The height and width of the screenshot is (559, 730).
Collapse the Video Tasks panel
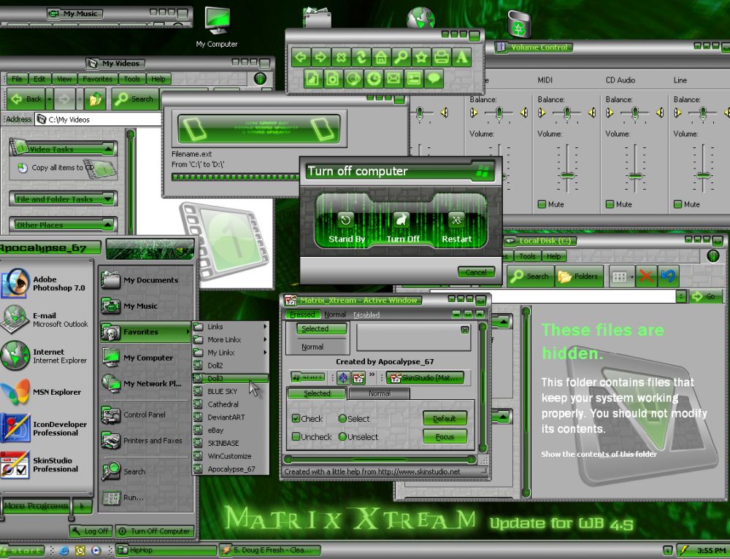pos(108,149)
